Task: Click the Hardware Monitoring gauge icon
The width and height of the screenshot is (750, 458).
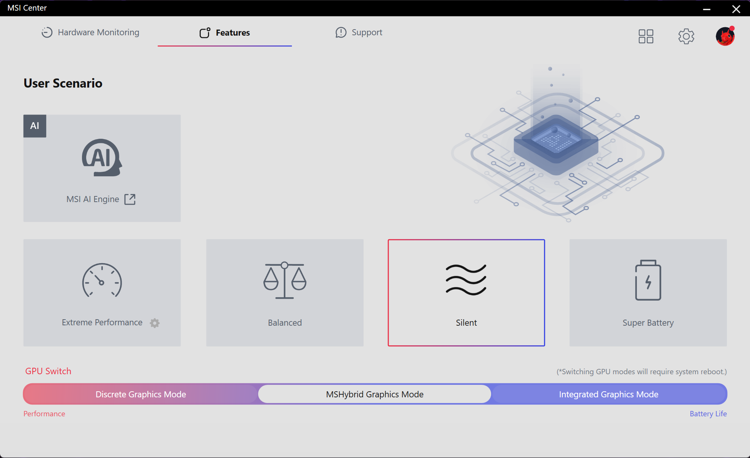Action: (x=47, y=33)
